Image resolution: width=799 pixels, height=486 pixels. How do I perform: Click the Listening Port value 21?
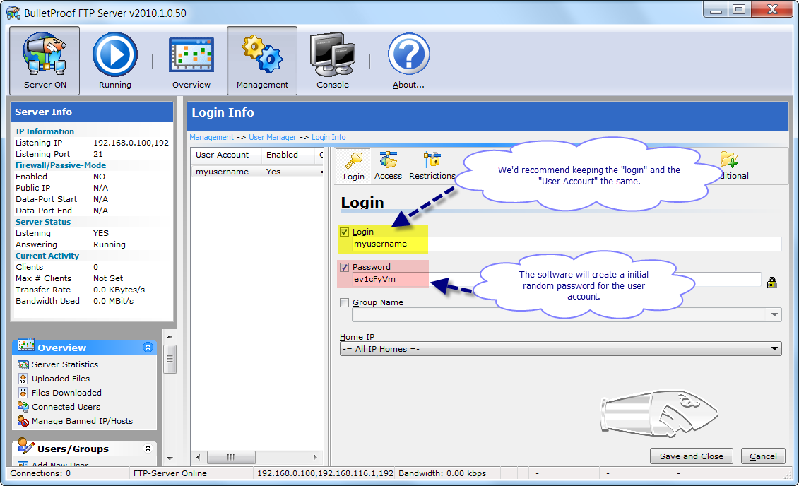pyautogui.click(x=97, y=155)
